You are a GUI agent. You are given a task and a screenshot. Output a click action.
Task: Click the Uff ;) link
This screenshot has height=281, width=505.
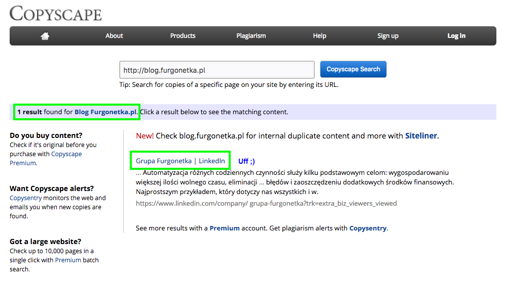pos(246,161)
